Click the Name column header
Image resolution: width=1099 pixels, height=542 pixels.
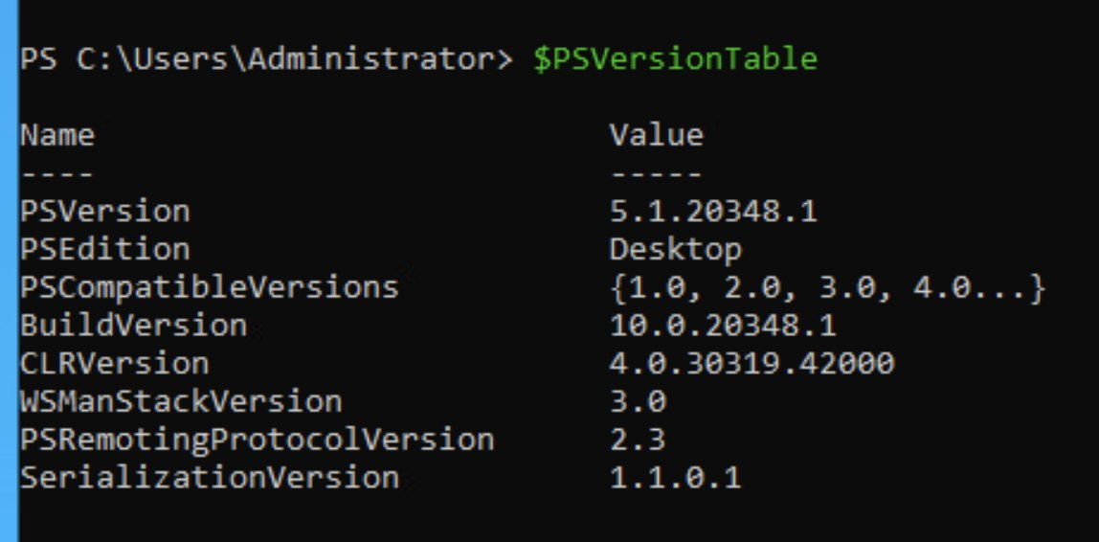pyautogui.click(x=56, y=135)
